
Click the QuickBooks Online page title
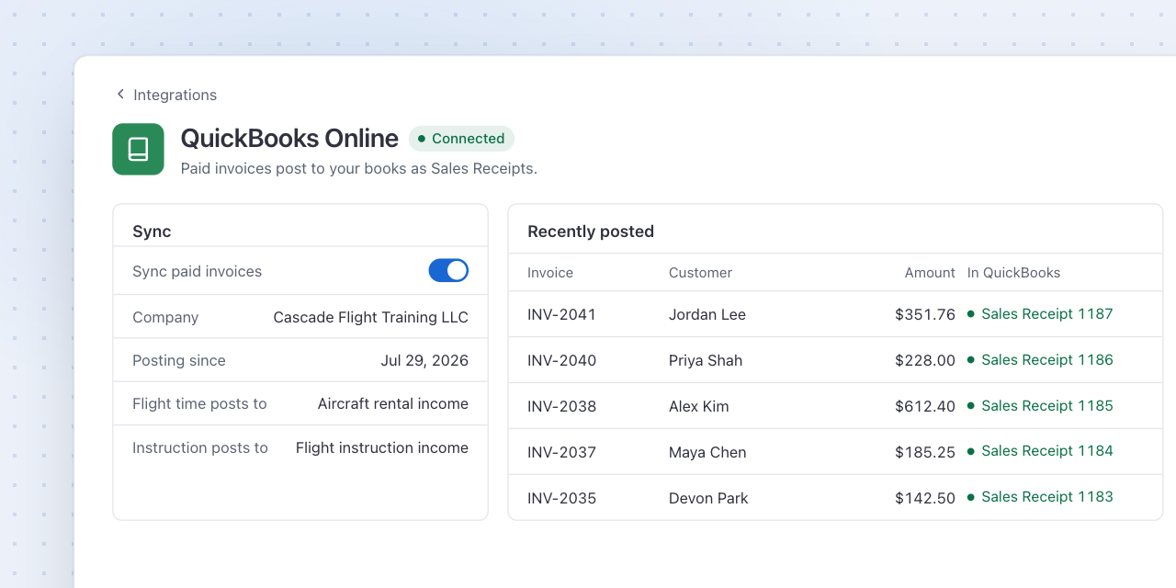point(289,139)
